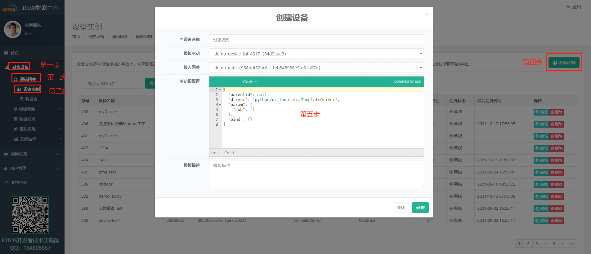Close the 创建设备 dialog with X
Image resolution: width=591 pixels, height=254 pixels.
pyautogui.click(x=427, y=14)
